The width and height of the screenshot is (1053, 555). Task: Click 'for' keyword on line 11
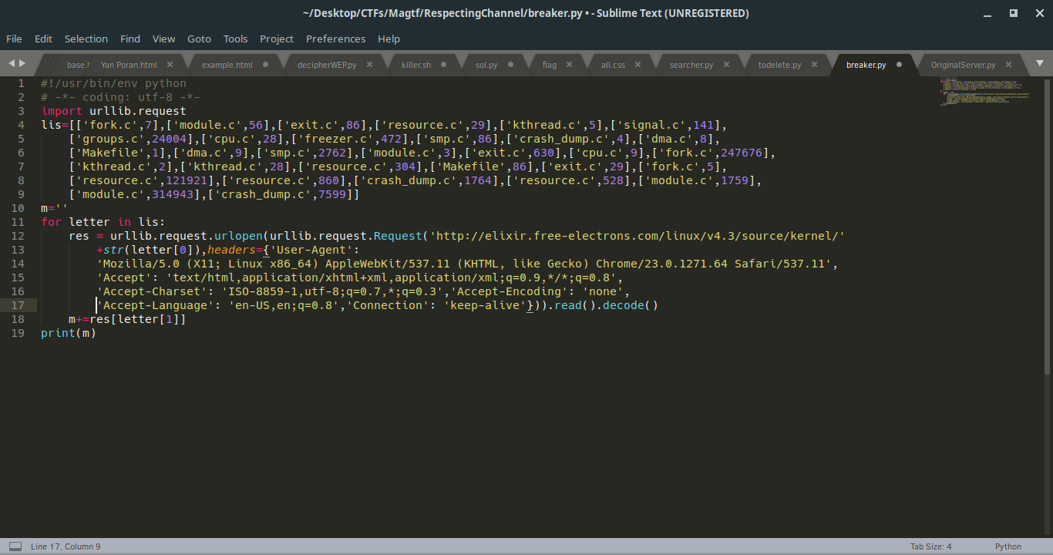coord(51,222)
